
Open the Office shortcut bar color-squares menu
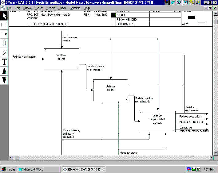[x=166, y=2]
